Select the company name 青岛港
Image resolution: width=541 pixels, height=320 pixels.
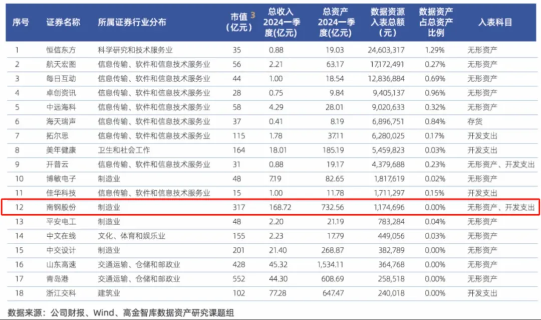coord(57,279)
